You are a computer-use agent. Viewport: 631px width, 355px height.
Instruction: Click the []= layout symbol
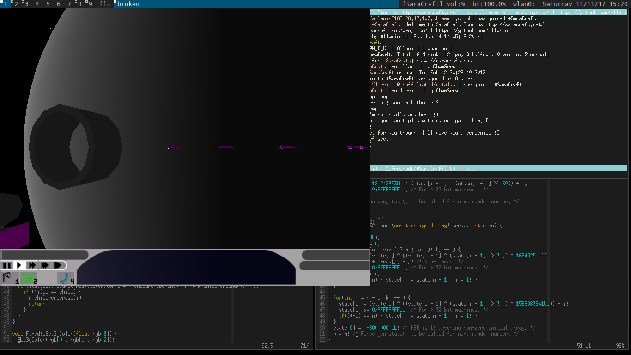(105, 4)
